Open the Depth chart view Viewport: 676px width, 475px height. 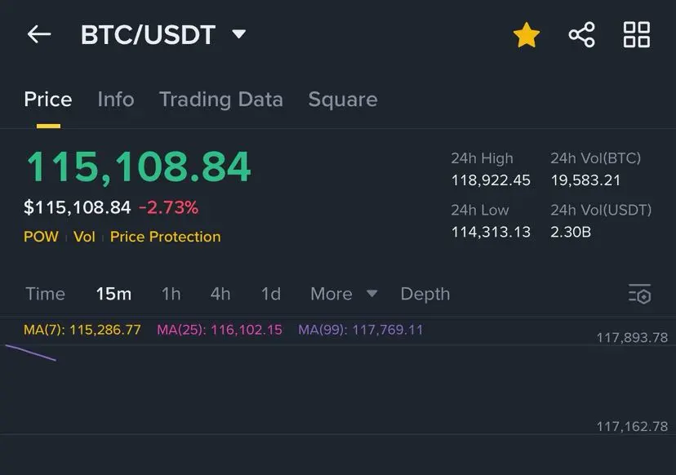tap(425, 295)
